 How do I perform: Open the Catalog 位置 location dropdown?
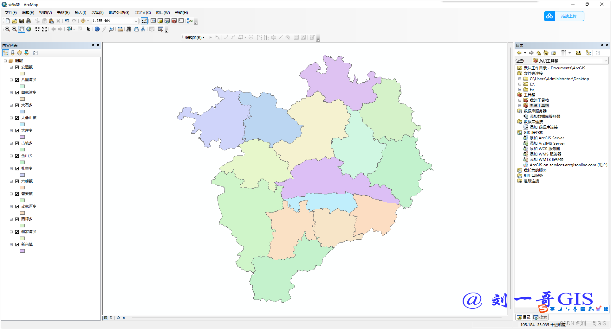tap(606, 60)
